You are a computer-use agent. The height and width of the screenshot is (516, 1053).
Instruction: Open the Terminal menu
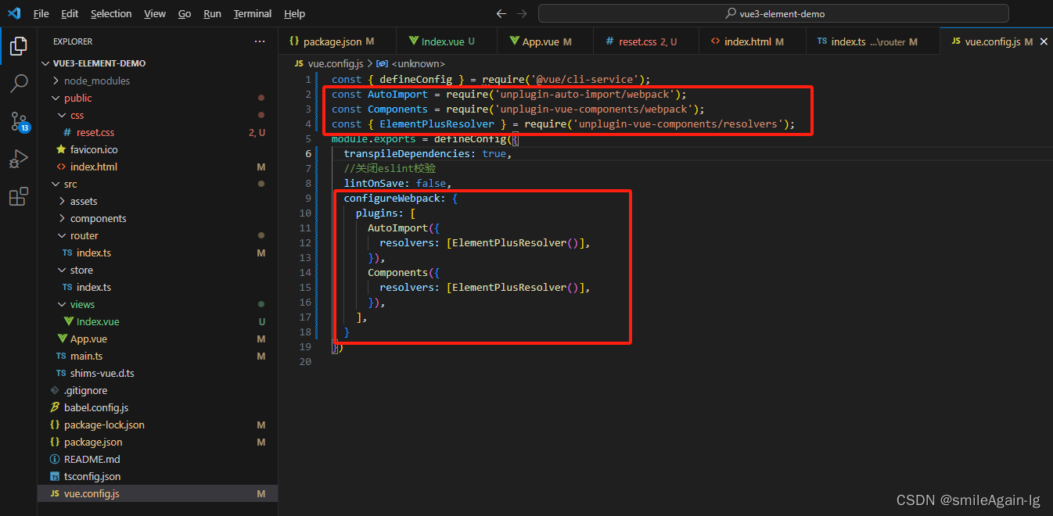253,14
